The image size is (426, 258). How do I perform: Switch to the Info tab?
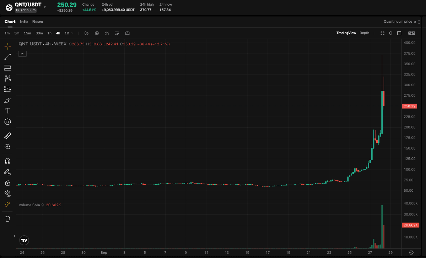pos(24,22)
